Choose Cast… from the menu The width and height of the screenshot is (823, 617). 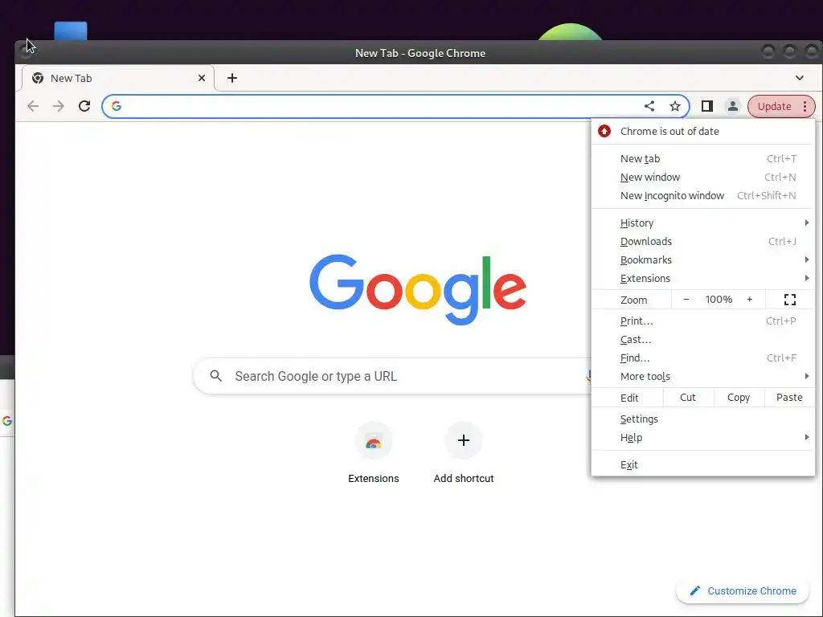pos(703,340)
